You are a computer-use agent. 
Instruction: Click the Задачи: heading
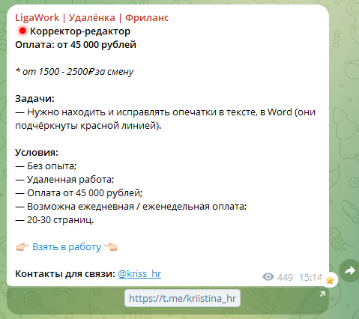coord(34,99)
